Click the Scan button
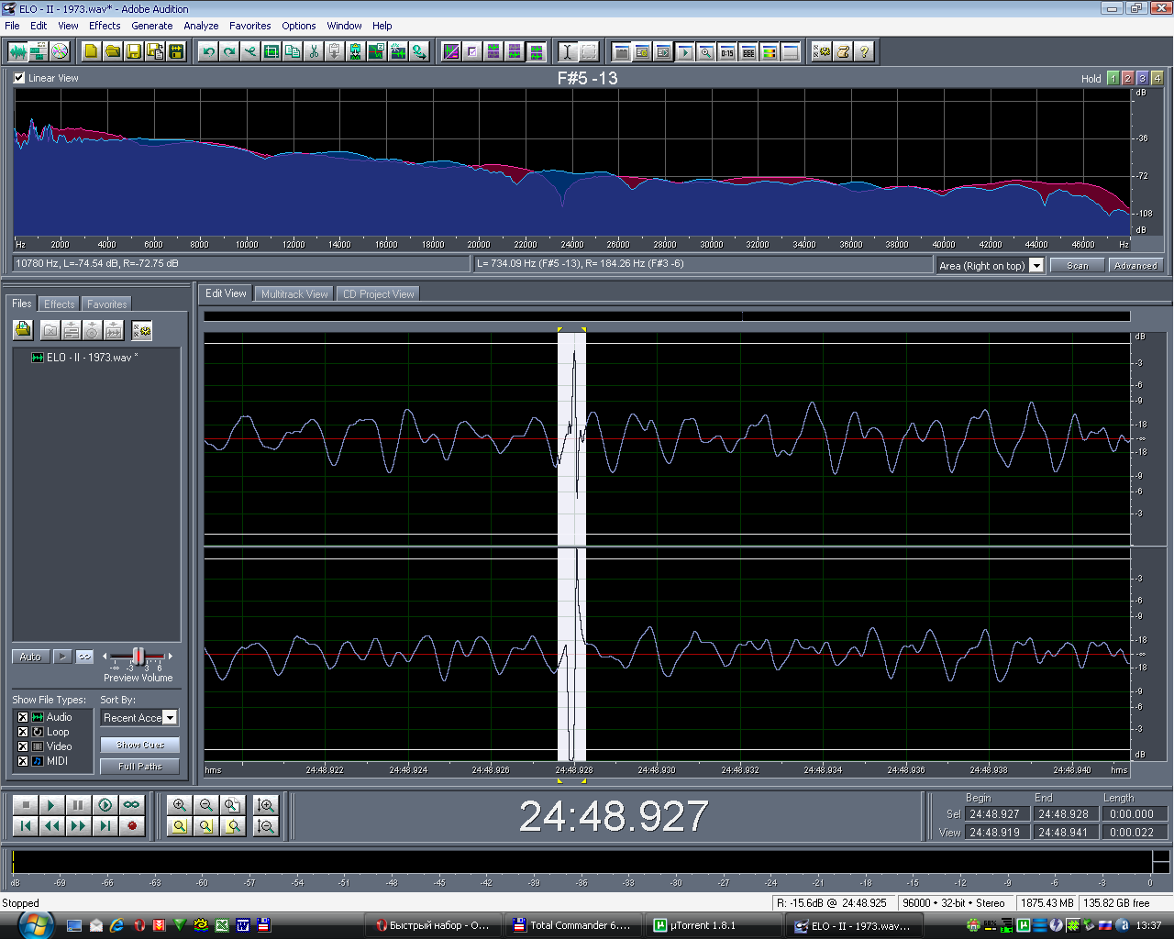The height and width of the screenshot is (939, 1174). tap(1077, 266)
